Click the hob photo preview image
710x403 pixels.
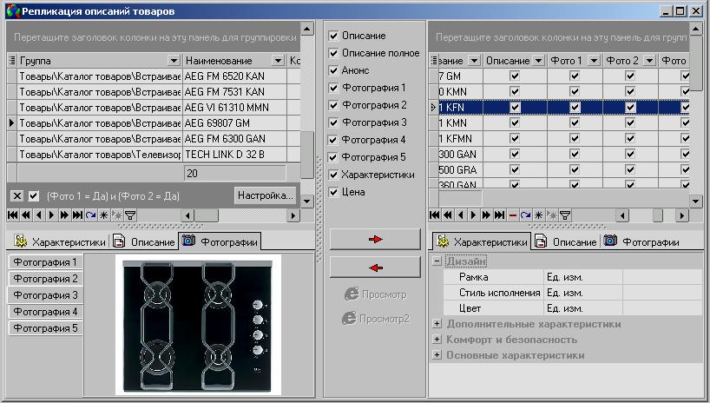(198, 325)
